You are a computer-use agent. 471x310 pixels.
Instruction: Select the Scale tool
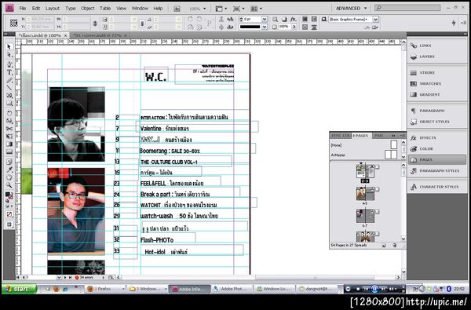click(9, 121)
